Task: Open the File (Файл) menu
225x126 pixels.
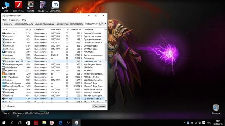Action: click(5, 20)
